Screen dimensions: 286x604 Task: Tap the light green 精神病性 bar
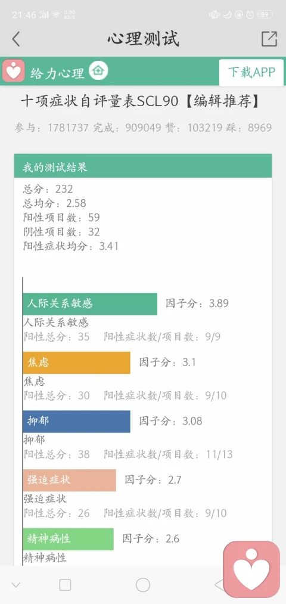[68, 539]
